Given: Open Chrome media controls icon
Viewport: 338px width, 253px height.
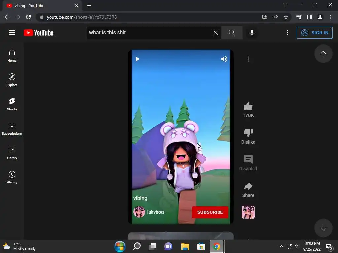Looking at the screenshot, I should point(299,17).
